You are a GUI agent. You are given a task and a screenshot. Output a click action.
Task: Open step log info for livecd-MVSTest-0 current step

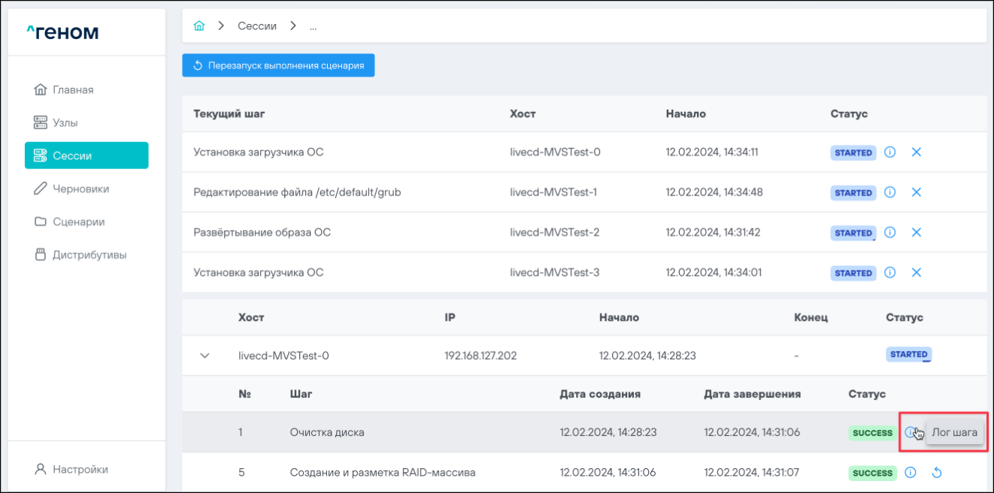[x=890, y=152]
